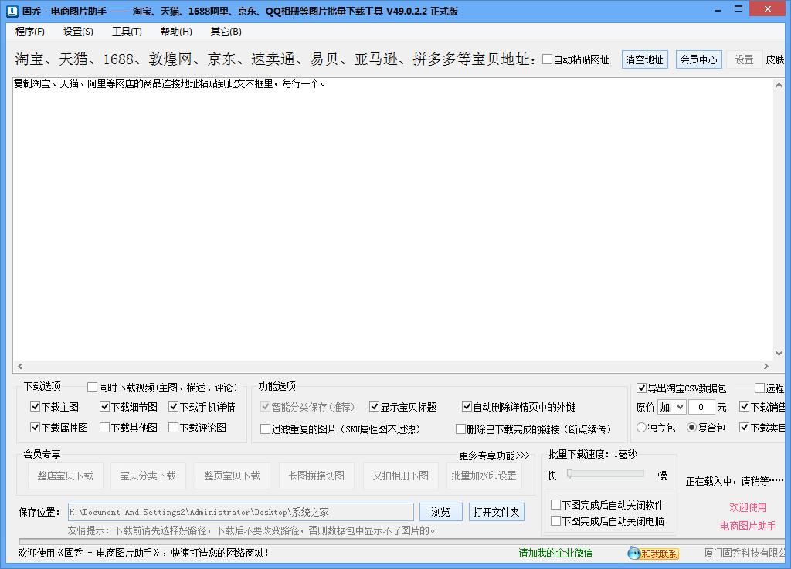
Task: Click the 清空地址 button
Action: click(644, 59)
